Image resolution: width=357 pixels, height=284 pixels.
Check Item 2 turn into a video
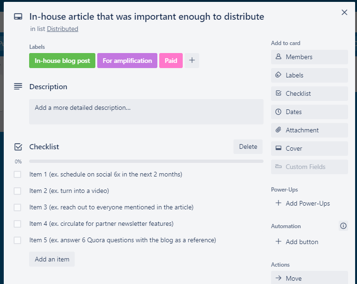coord(17,191)
